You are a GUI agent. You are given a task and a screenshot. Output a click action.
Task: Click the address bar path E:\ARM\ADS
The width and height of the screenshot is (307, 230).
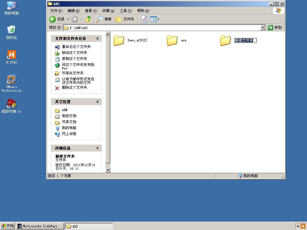79,28
